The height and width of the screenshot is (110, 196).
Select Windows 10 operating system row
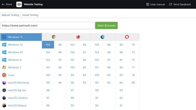point(21,45)
